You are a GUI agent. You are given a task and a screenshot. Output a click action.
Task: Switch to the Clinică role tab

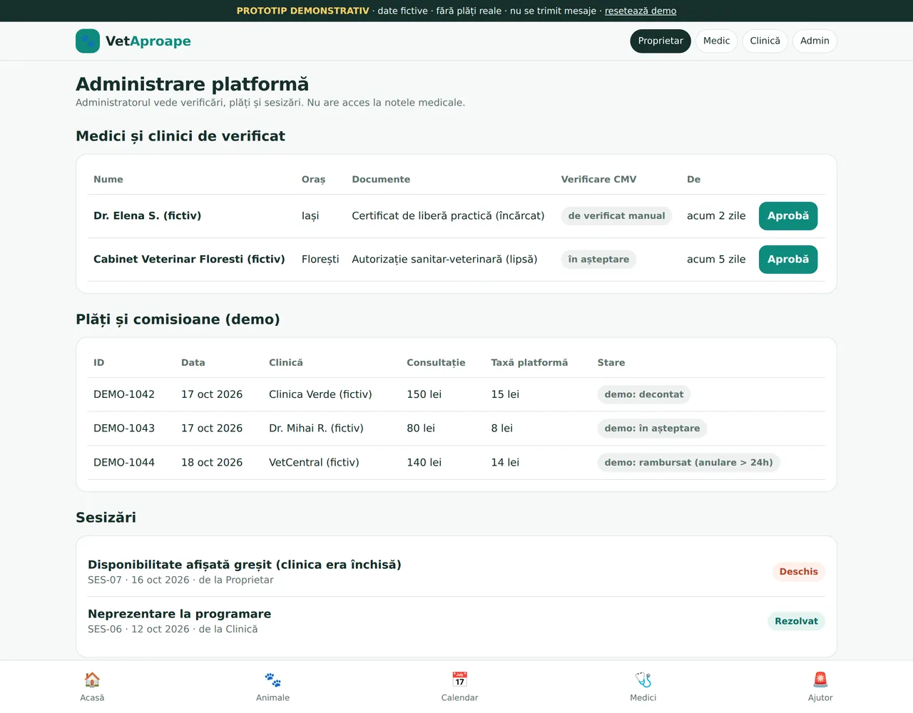765,41
